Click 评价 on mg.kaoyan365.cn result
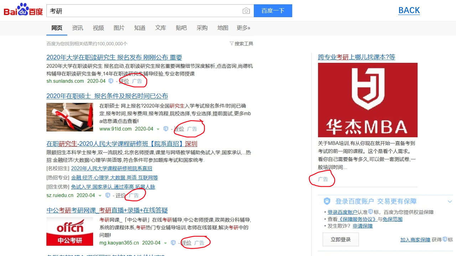This screenshot has width=456, height=256. 186,243
